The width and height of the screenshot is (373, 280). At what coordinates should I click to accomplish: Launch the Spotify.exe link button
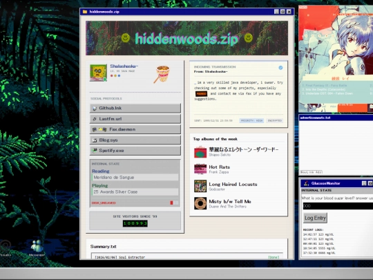[x=135, y=151]
